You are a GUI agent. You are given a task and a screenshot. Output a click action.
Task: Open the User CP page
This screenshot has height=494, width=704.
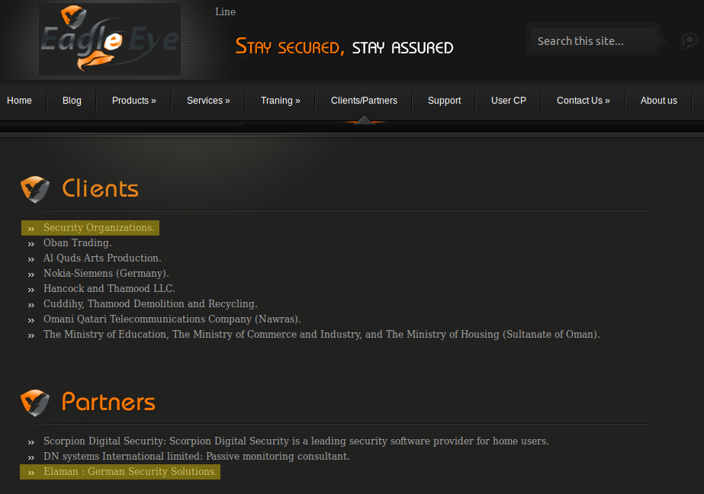(x=508, y=101)
